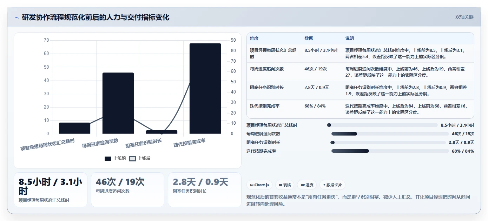The image size is (488, 221).
Task: Open the 2.8天 / 0.9天 stat card
Action: pyautogui.click(x=205, y=190)
